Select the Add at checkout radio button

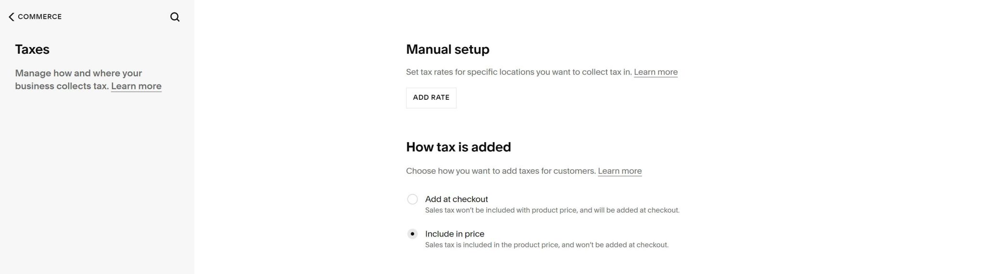412,199
